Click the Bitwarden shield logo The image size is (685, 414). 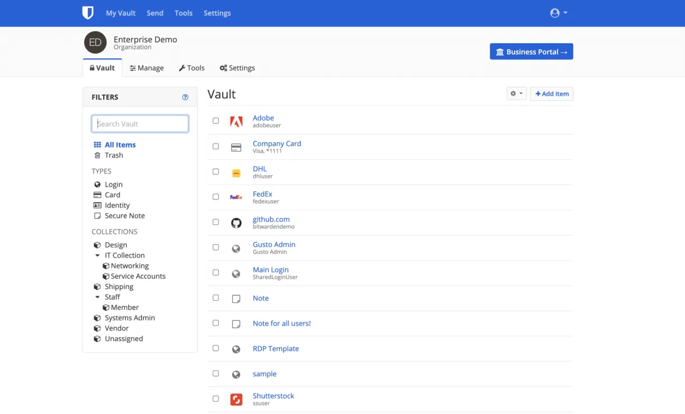(x=88, y=13)
